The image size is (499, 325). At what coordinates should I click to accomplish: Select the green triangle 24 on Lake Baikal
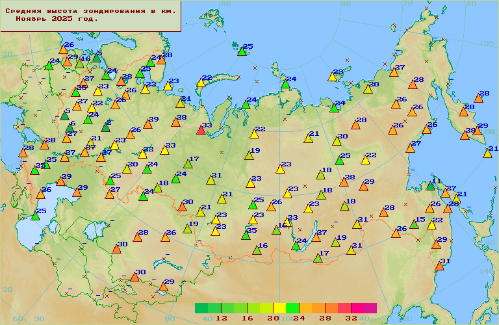pyautogui.click(x=296, y=246)
